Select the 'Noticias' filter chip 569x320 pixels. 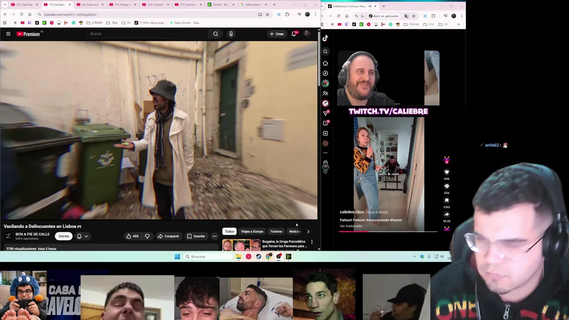coord(295,232)
